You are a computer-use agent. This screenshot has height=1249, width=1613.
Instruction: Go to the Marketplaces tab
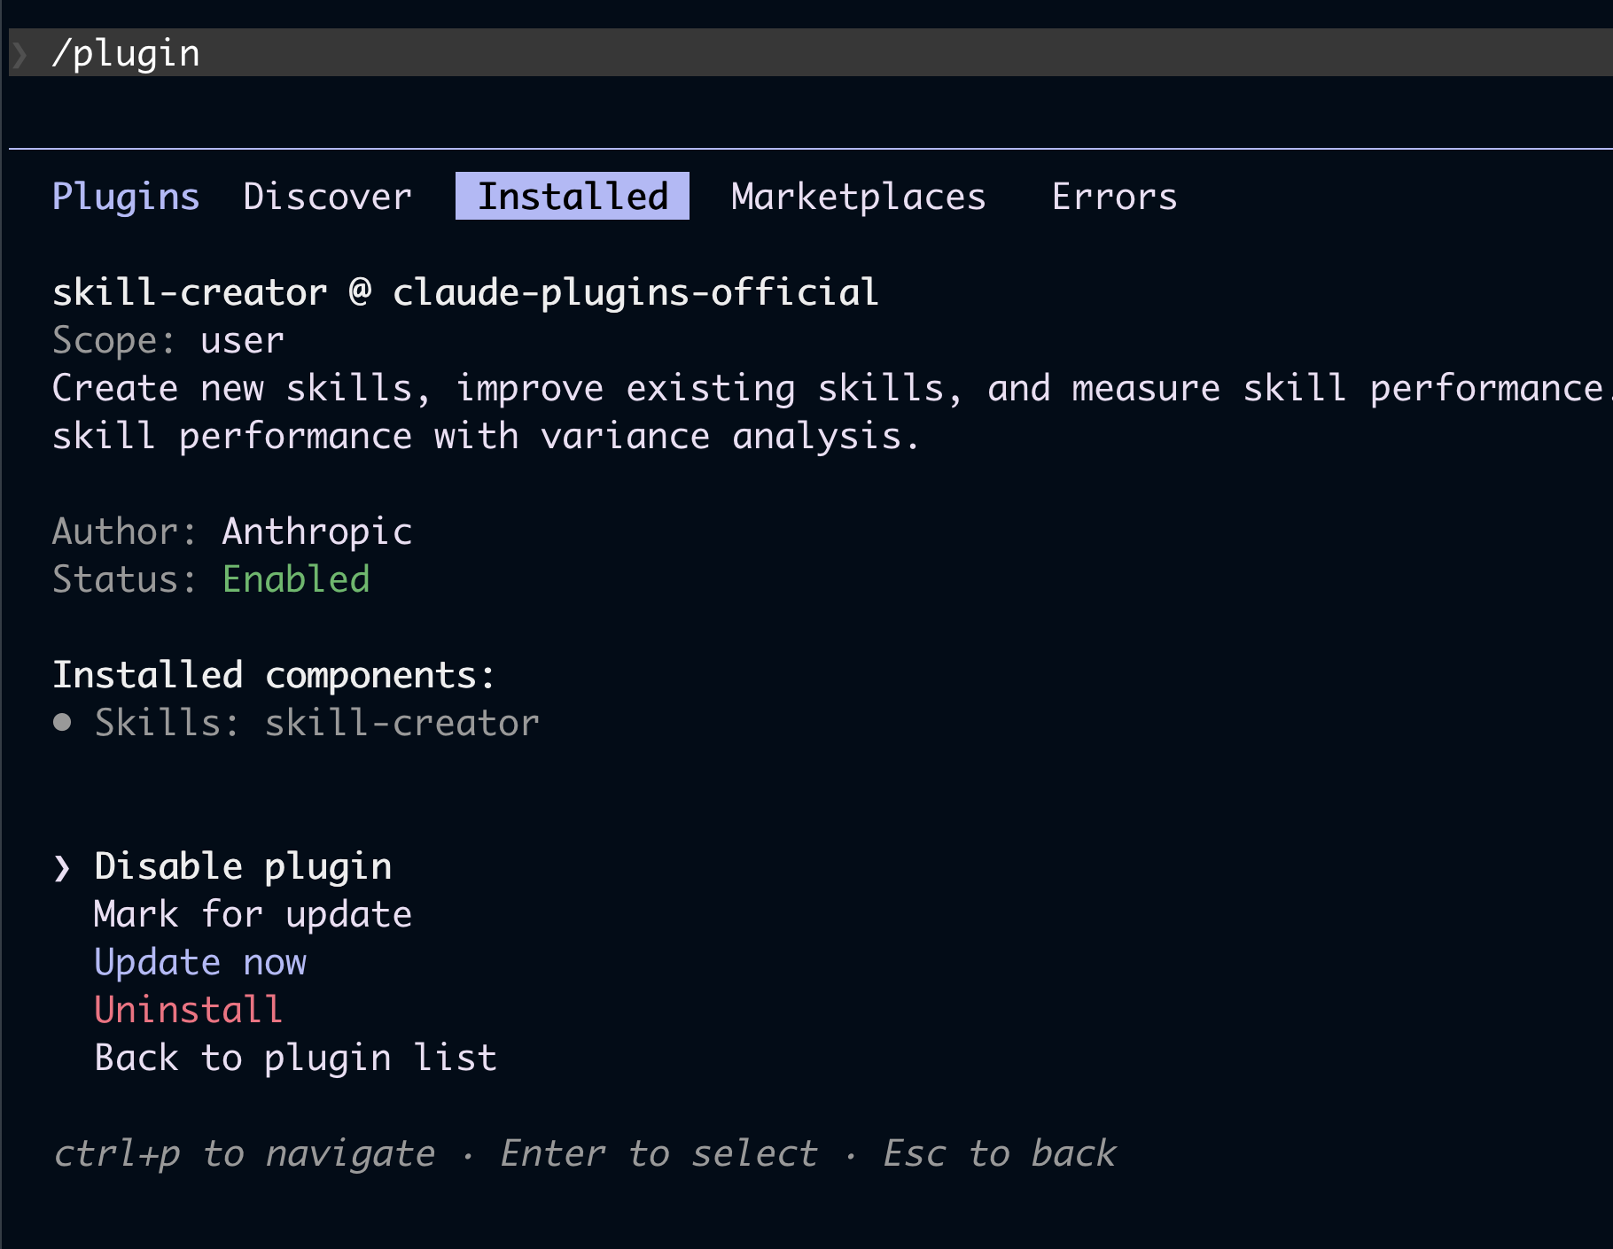click(x=859, y=197)
